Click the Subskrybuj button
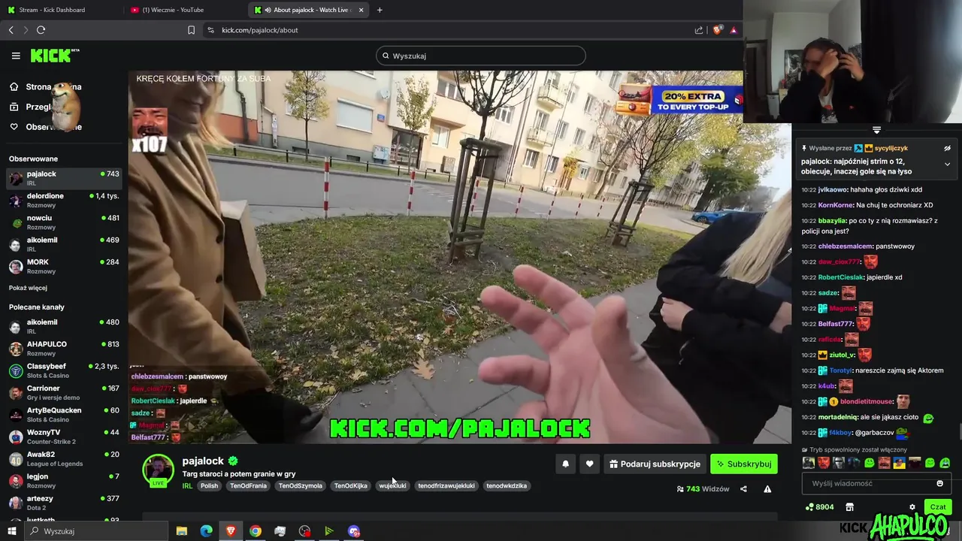 click(x=744, y=464)
